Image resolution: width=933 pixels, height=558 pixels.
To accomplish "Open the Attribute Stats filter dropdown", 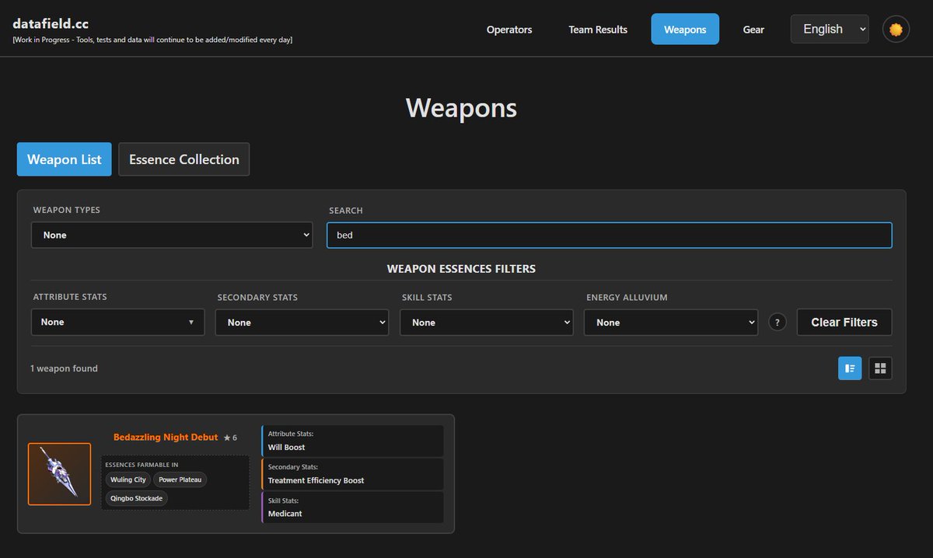I will coord(117,322).
